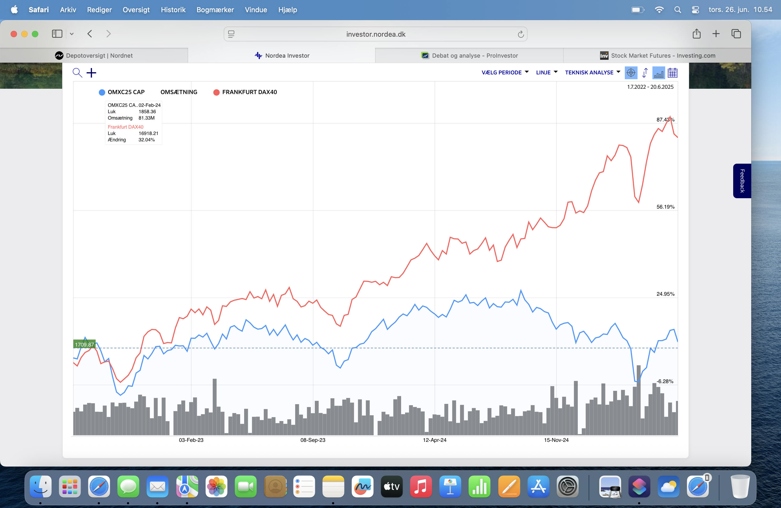Click the battery status icon

[638, 10]
